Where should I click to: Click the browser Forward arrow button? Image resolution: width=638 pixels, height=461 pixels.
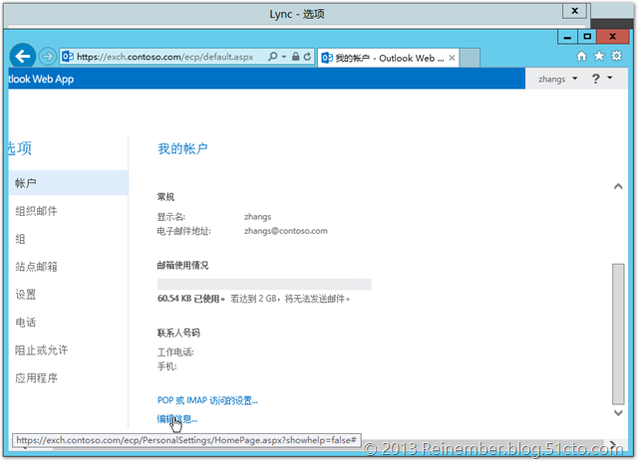point(48,56)
